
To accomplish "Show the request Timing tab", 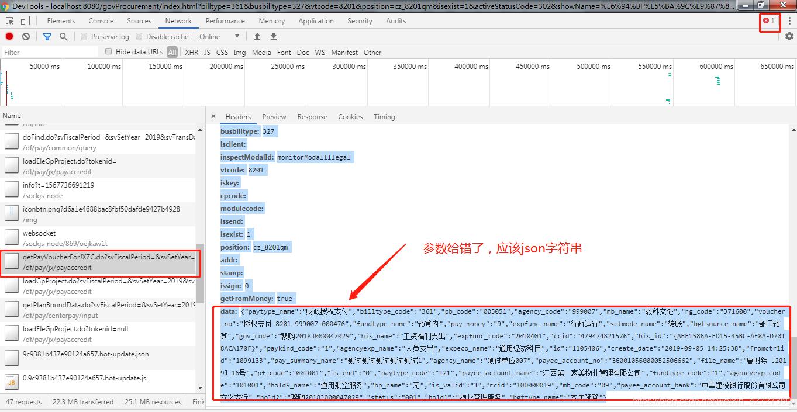I will [384, 117].
